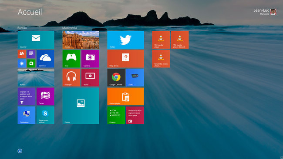
Task: Launch the Twitter tile
Action: (125, 40)
